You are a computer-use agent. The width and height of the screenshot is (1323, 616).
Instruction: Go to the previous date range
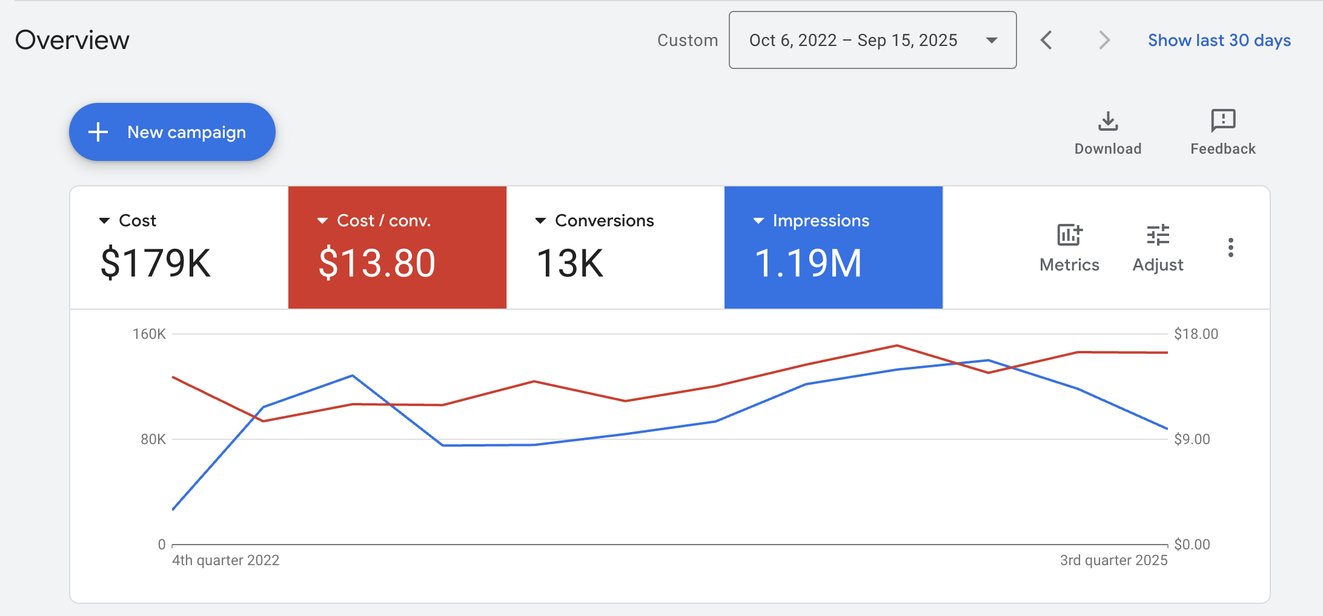click(1046, 41)
